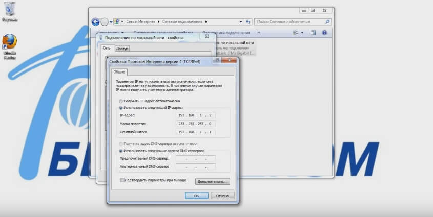Click the light bulb icon in properties title bar

[101, 38]
